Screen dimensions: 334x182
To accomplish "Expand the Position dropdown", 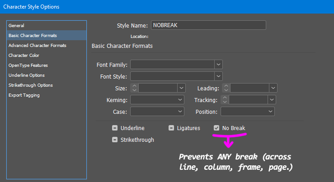I will coord(271,111).
